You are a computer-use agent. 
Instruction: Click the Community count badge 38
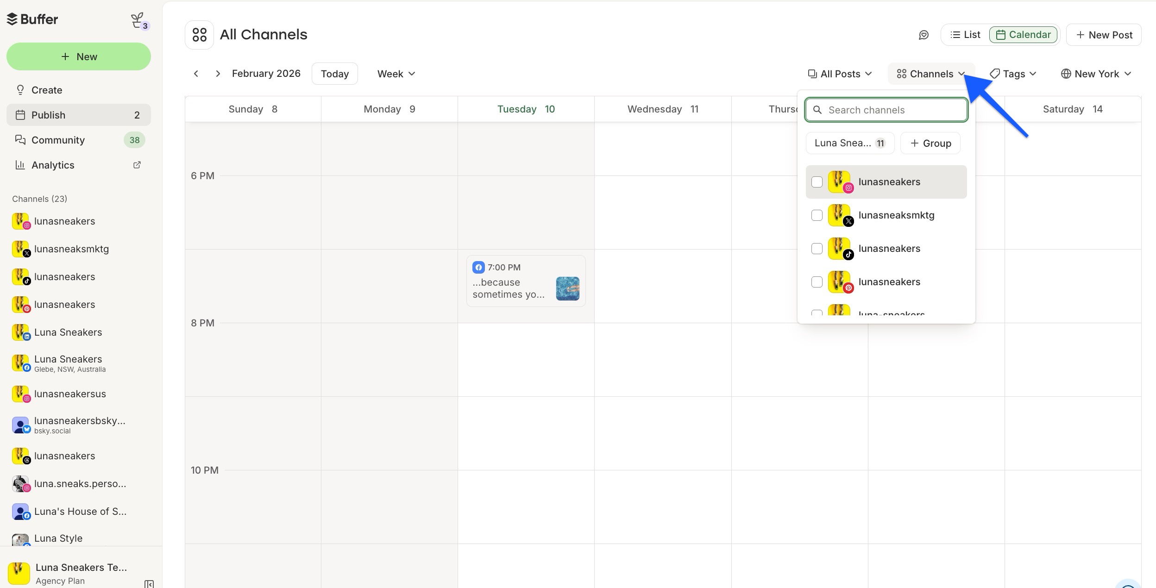point(134,140)
